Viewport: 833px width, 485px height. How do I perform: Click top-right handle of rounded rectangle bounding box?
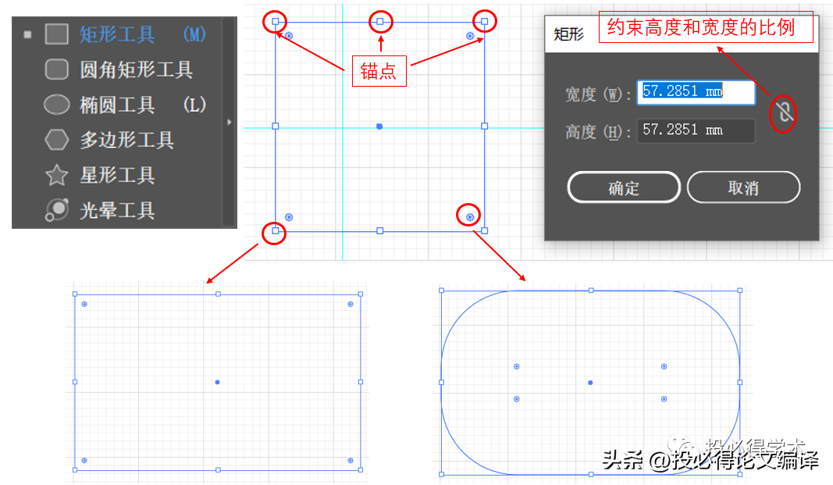(740, 291)
